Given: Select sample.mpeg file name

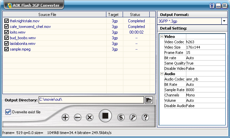Looking at the screenshot, I should click(x=20, y=49).
